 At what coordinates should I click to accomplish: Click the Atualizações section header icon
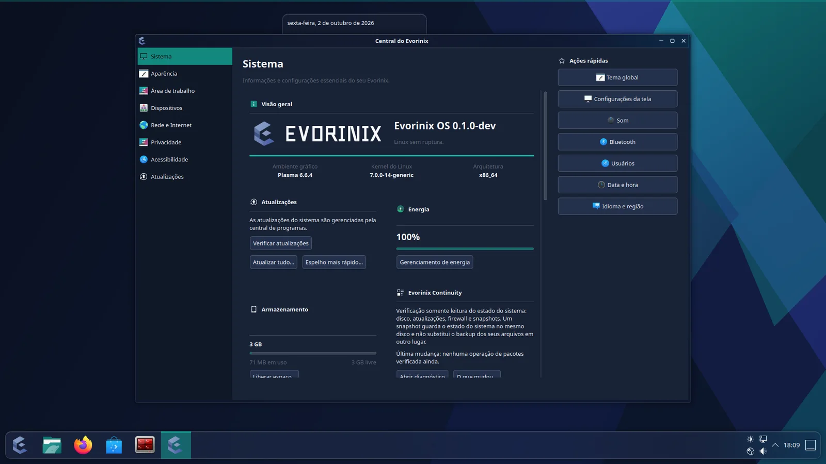click(x=253, y=202)
